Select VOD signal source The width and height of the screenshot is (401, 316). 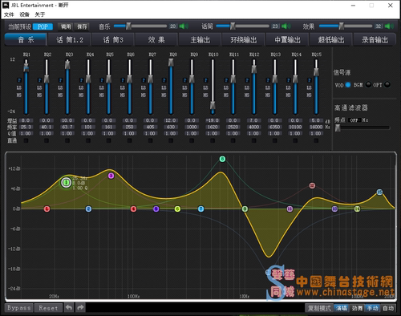click(x=348, y=85)
